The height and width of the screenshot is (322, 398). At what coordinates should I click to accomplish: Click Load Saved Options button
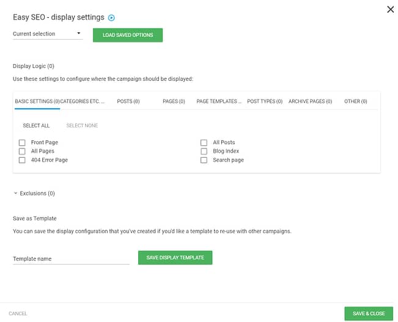(128, 35)
